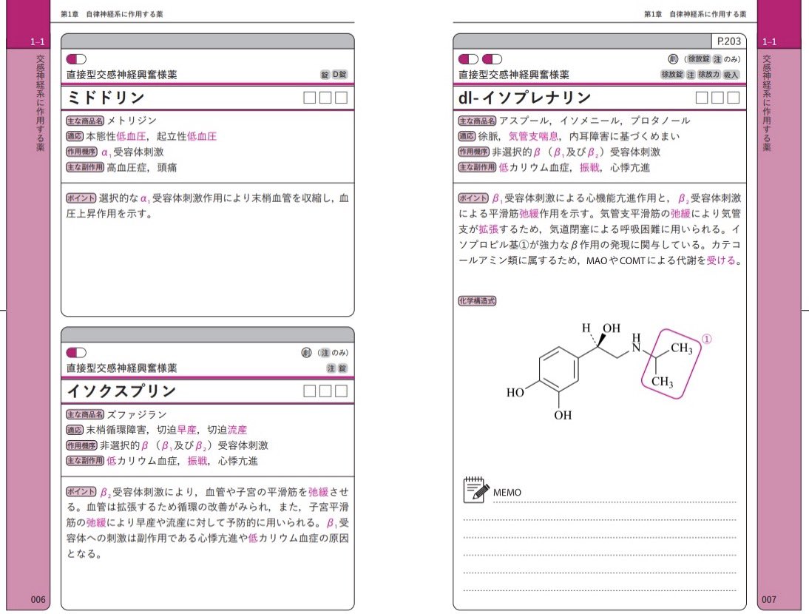
Task: Click the ポイント label in the dl-イソプレナリン card
Action: [x=473, y=198]
